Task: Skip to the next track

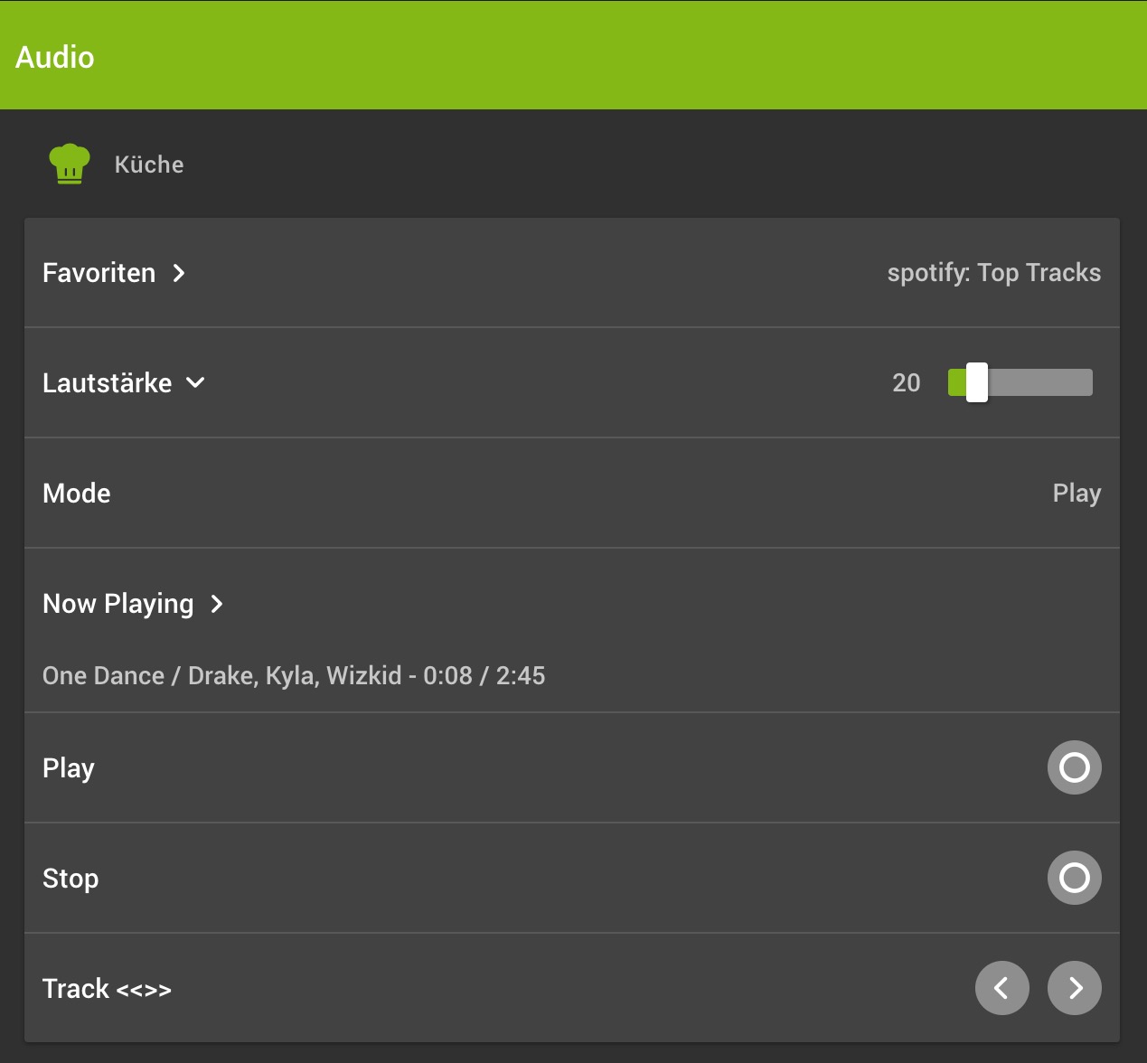Action: 1074,988
